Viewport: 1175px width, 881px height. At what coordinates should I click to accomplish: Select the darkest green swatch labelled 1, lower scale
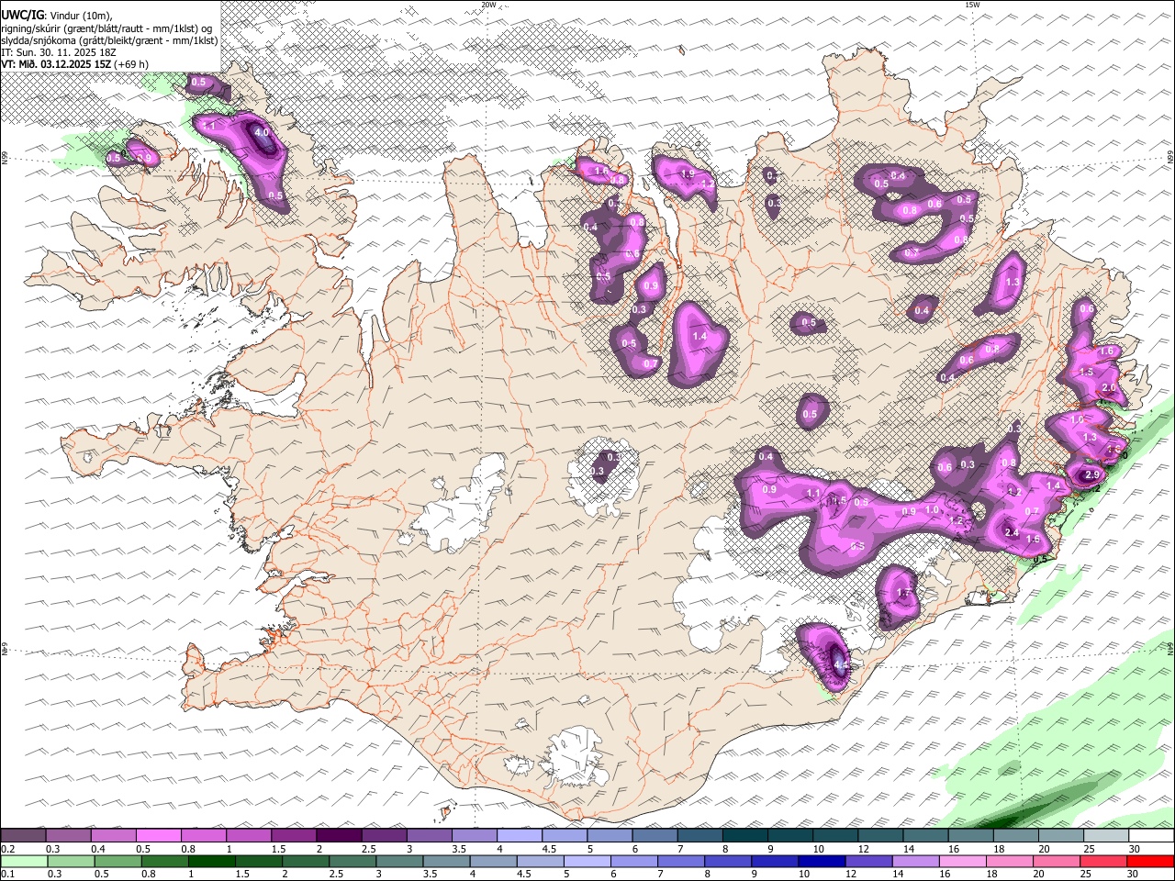(212, 861)
